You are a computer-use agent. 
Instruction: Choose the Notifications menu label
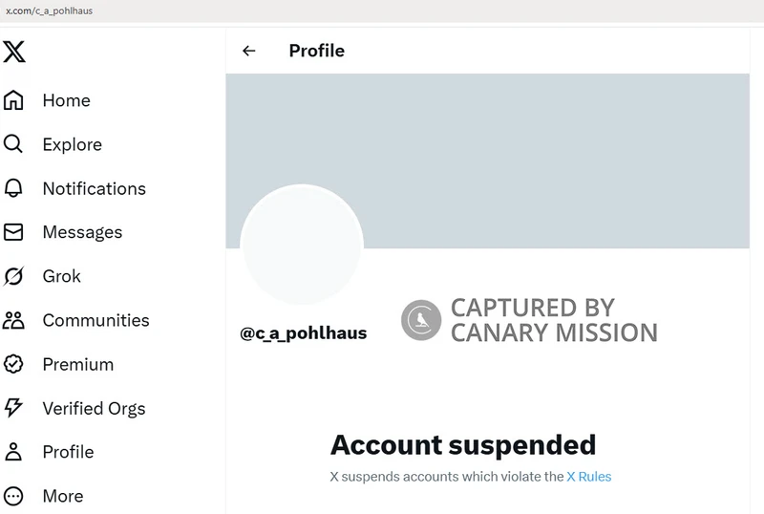(x=94, y=189)
